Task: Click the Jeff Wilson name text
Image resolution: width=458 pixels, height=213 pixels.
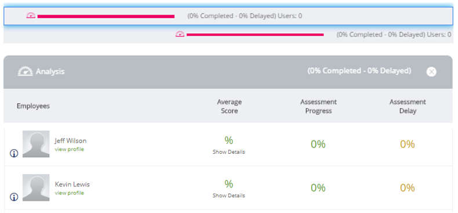Action: pos(70,140)
